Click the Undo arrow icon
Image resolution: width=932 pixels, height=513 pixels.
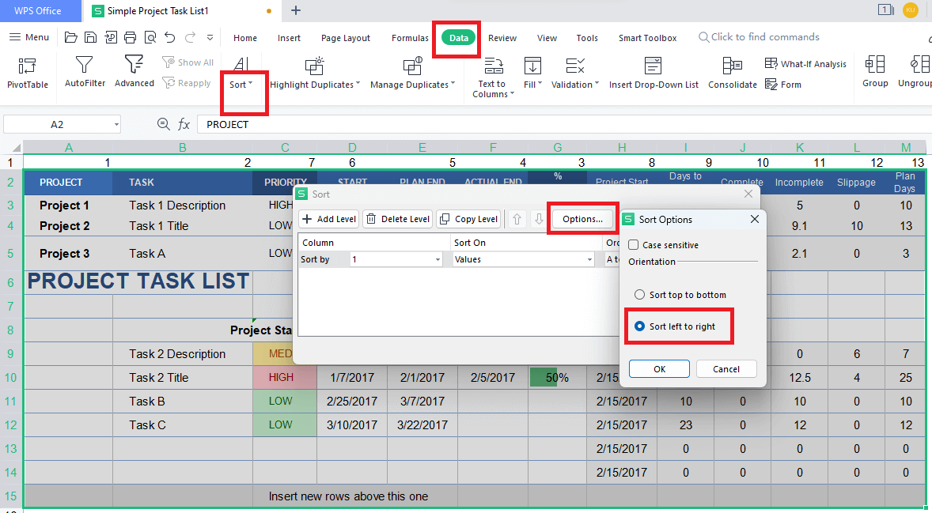click(x=169, y=38)
